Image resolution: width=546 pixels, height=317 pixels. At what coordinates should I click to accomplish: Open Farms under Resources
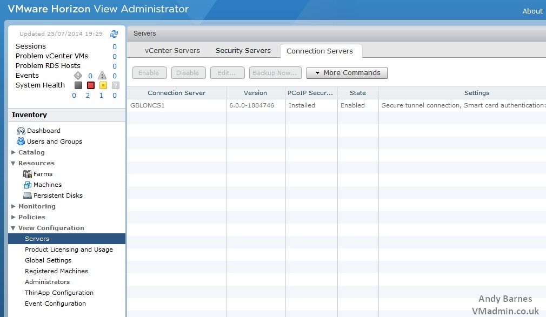[x=43, y=174]
